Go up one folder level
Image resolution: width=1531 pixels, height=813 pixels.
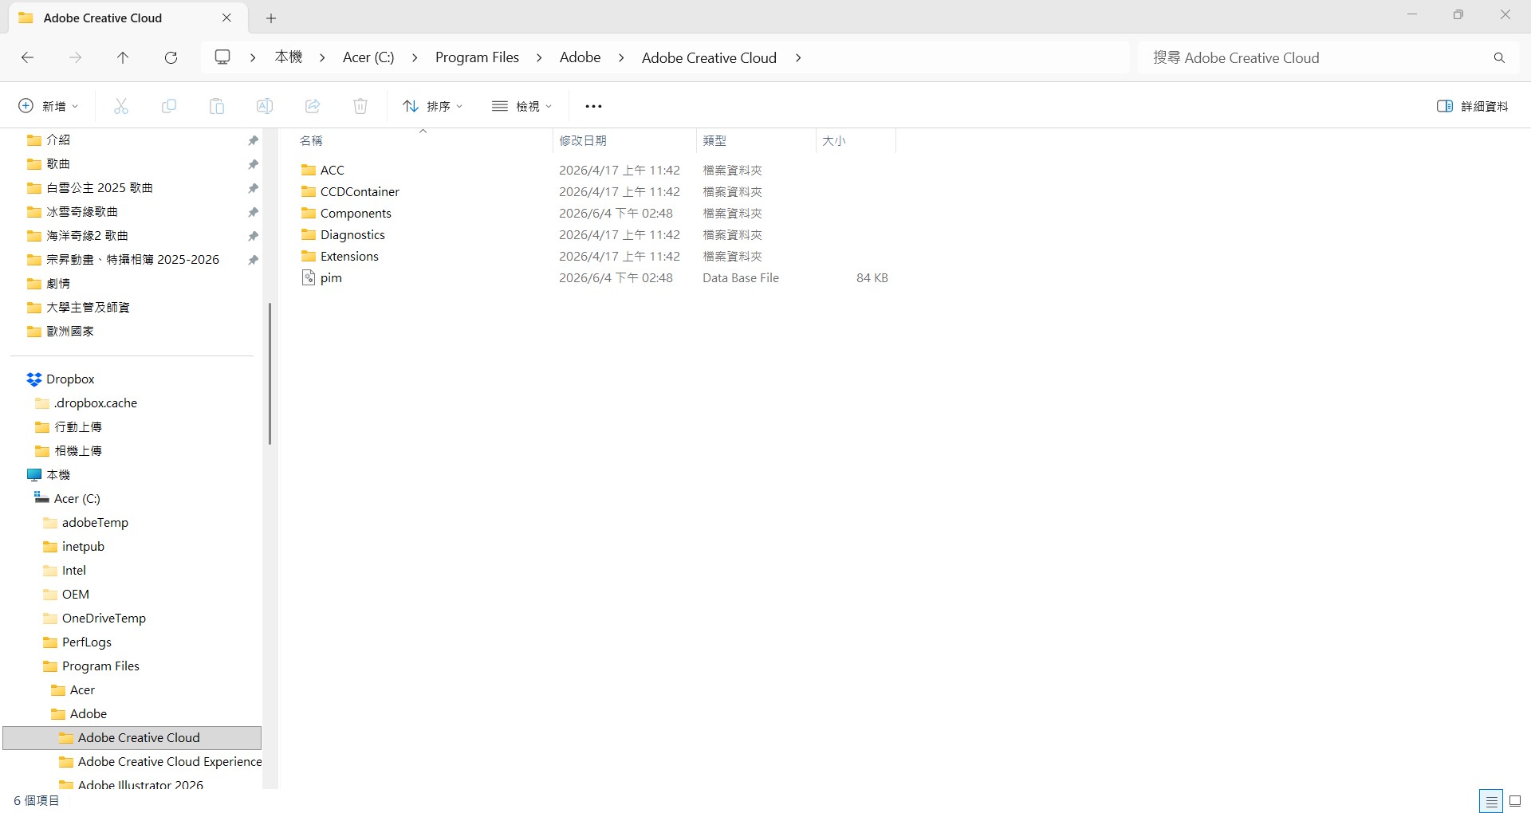pyautogui.click(x=123, y=57)
